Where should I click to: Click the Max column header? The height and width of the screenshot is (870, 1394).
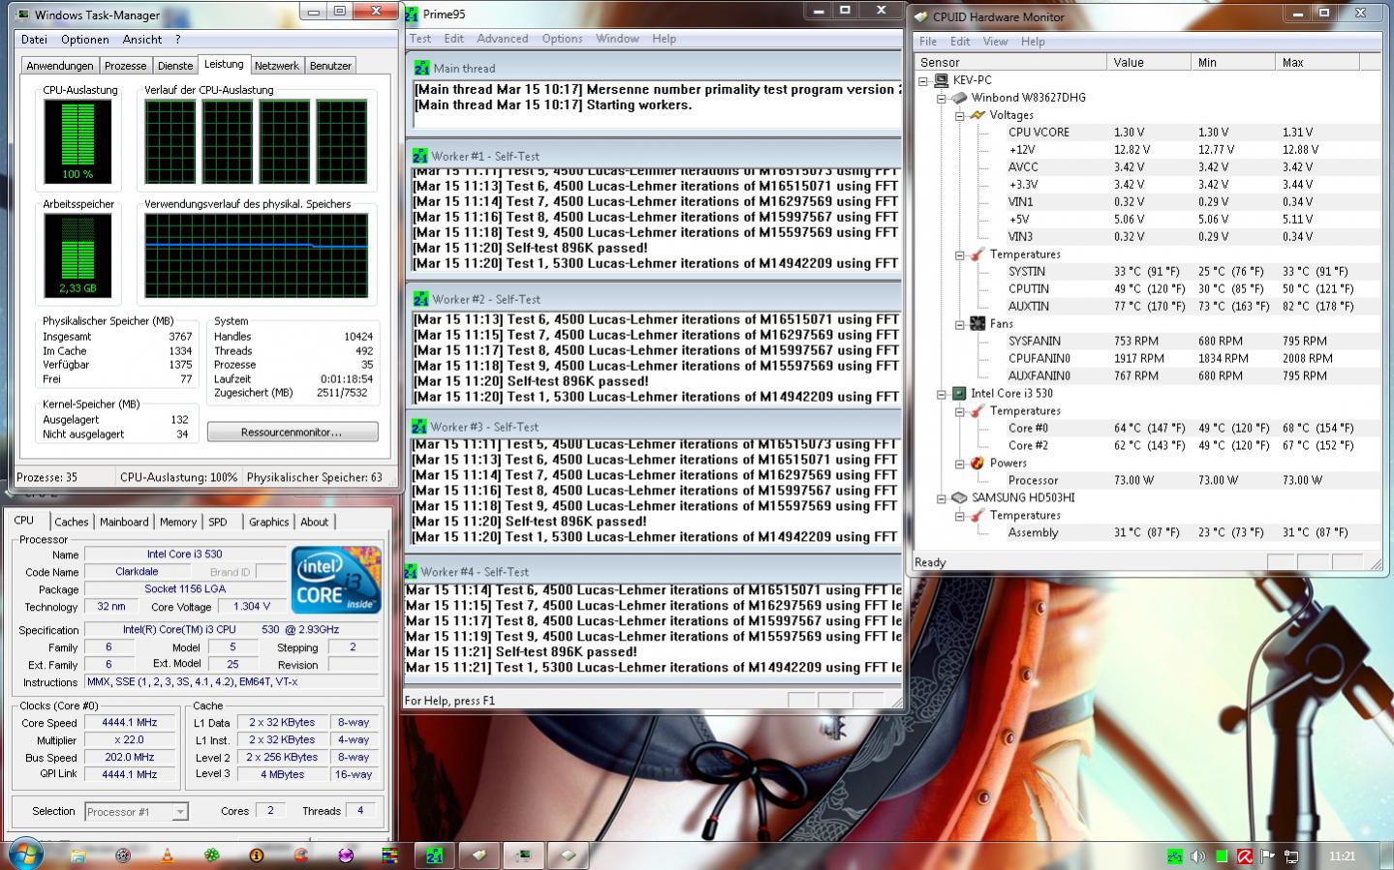click(x=1317, y=62)
